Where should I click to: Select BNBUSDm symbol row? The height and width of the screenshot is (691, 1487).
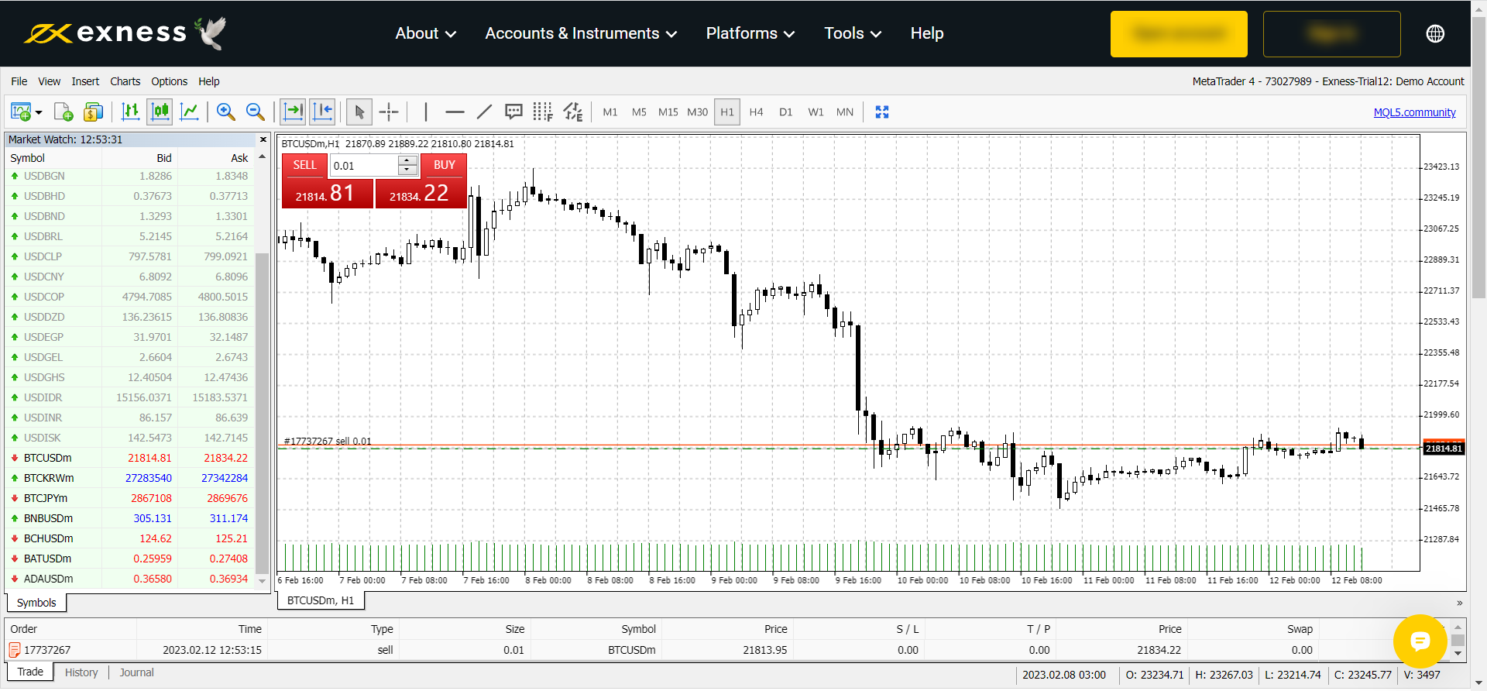click(x=129, y=518)
